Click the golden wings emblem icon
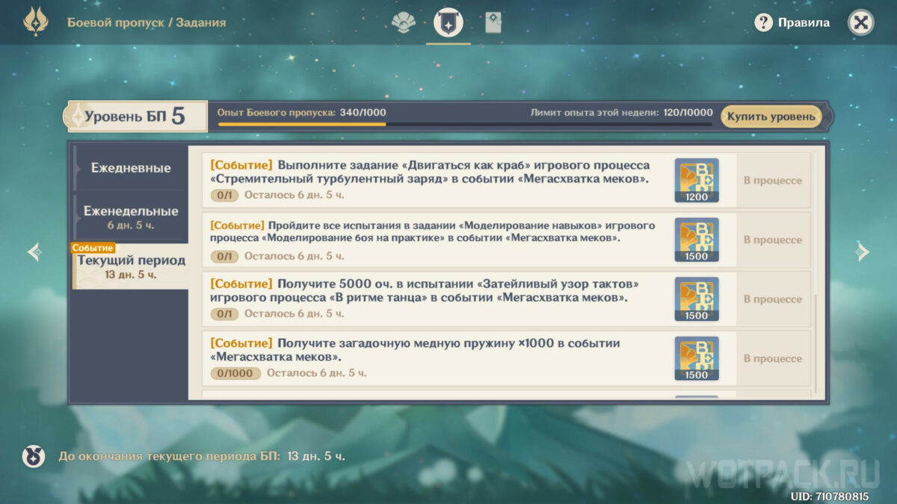This screenshot has height=504, width=897. coord(35,22)
